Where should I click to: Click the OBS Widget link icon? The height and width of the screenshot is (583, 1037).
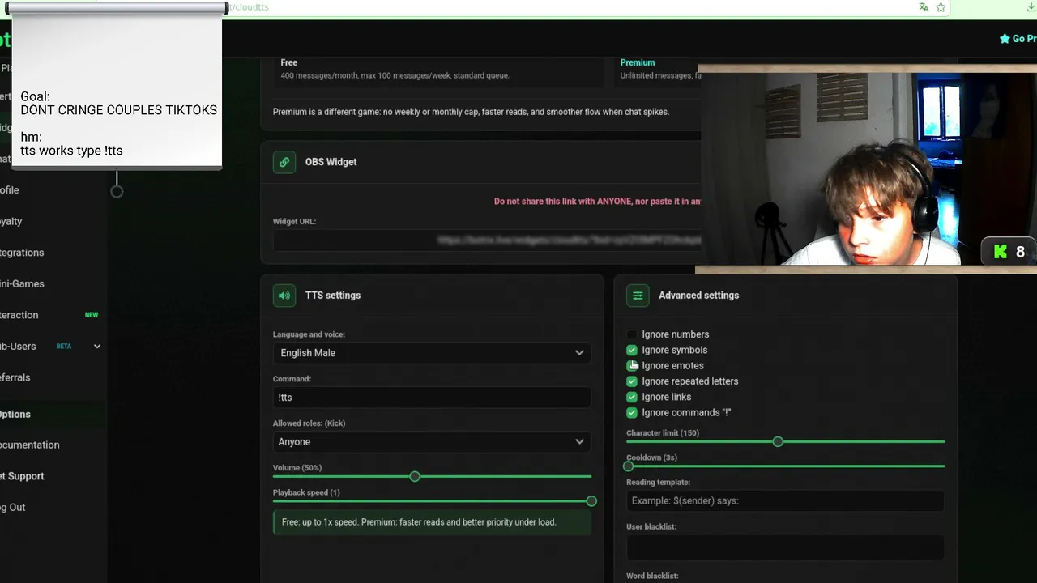[284, 162]
